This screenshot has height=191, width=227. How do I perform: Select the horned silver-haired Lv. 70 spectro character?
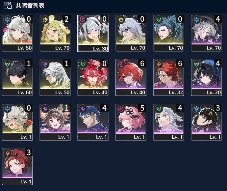coord(131,33)
